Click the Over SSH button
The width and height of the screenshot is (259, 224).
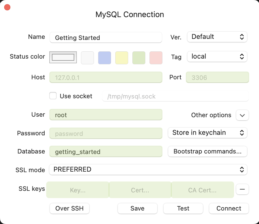tap(69, 208)
